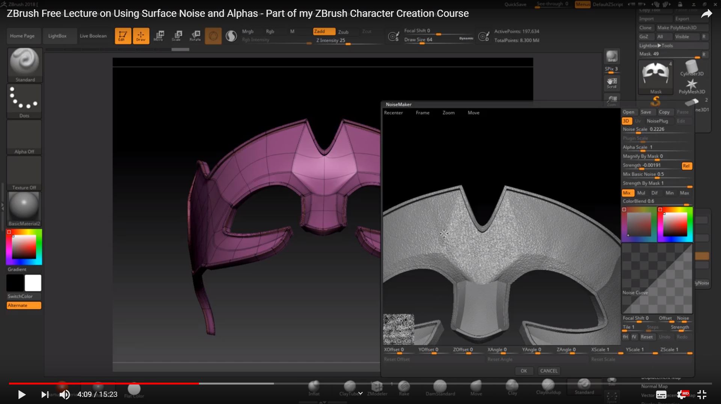Select the Edit mode icon
Image resolution: width=721 pixels, height=404 pixels.
(123, 36)
